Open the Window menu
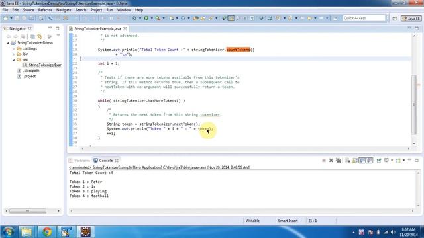Screen dimensions: 424x238 [x=124, y=10]
